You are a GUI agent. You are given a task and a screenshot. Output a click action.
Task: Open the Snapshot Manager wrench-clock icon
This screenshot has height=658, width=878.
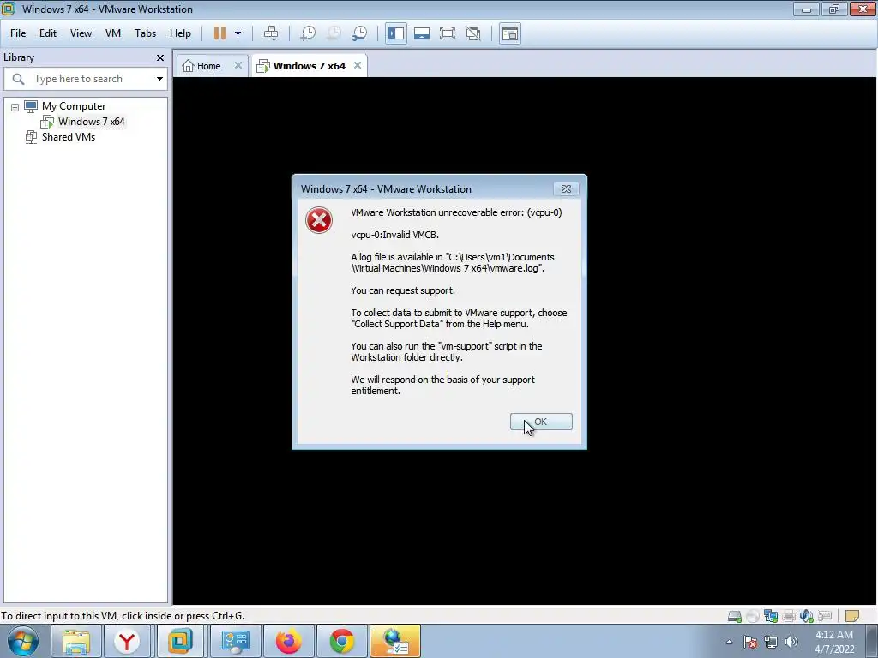[359, 33]
